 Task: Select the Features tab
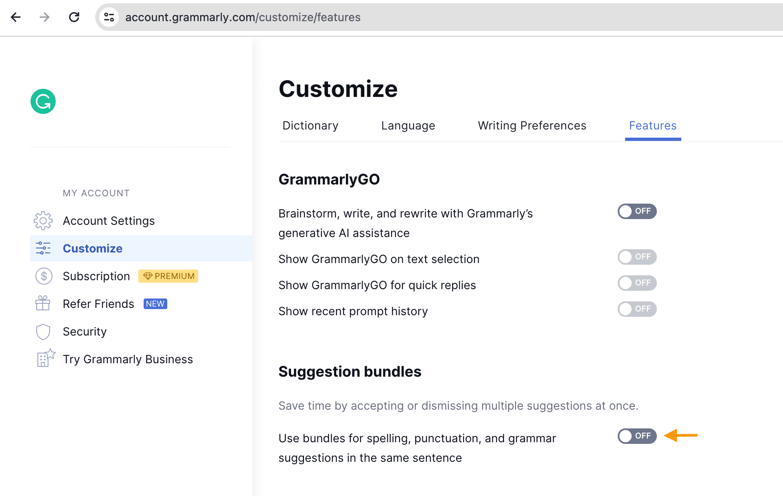coord(653,125)
